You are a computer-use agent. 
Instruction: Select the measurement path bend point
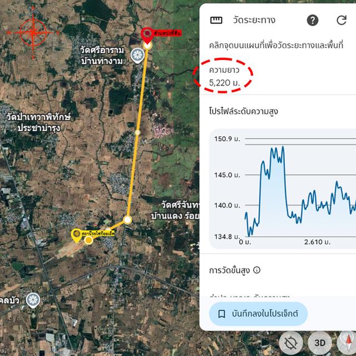[127, 220]
